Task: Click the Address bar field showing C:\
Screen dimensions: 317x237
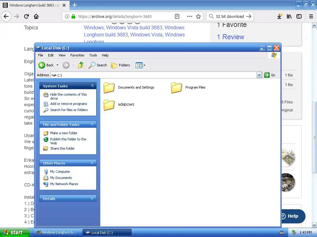Action: click(154, 75)
